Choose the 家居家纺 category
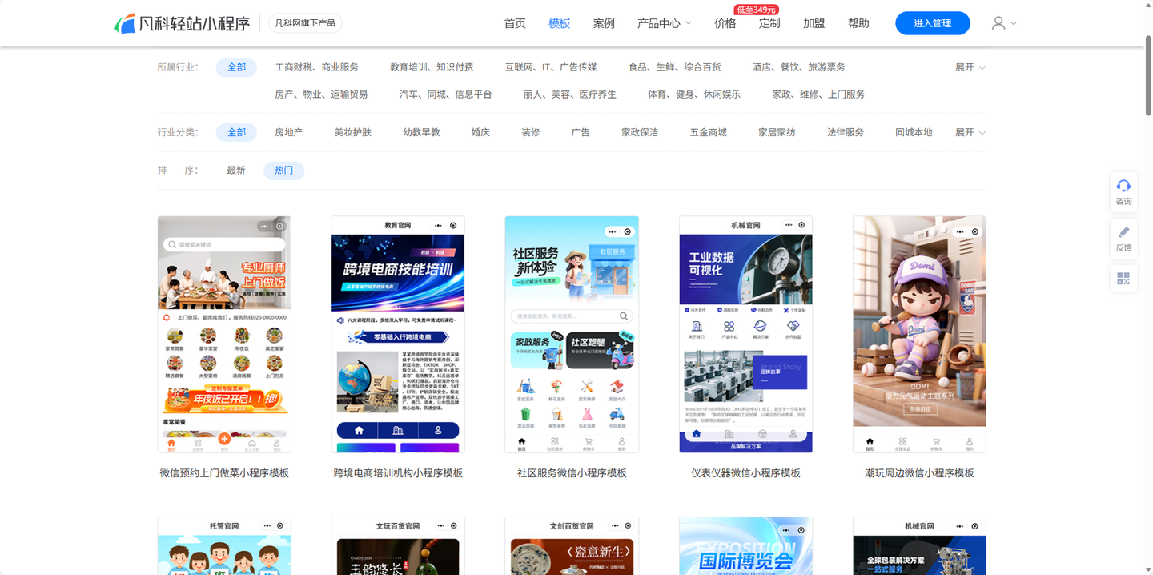 point(777,132)
